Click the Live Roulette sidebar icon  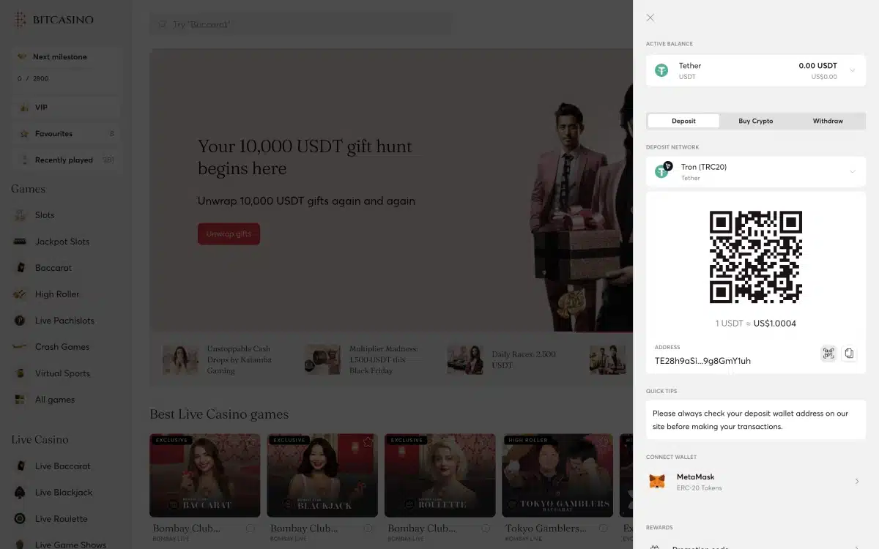[21, 519]
